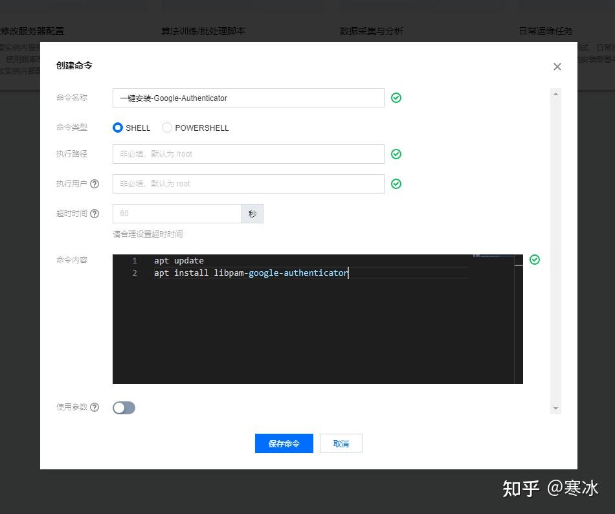Select the POWERSHELL command type radio button
This screenshot has height=514, width=615.
[x=166, y=128]
